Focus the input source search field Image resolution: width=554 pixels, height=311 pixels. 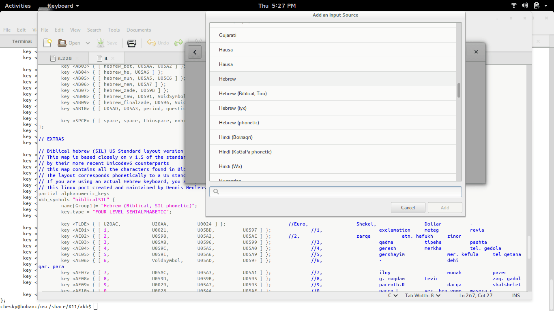(335, 192)
